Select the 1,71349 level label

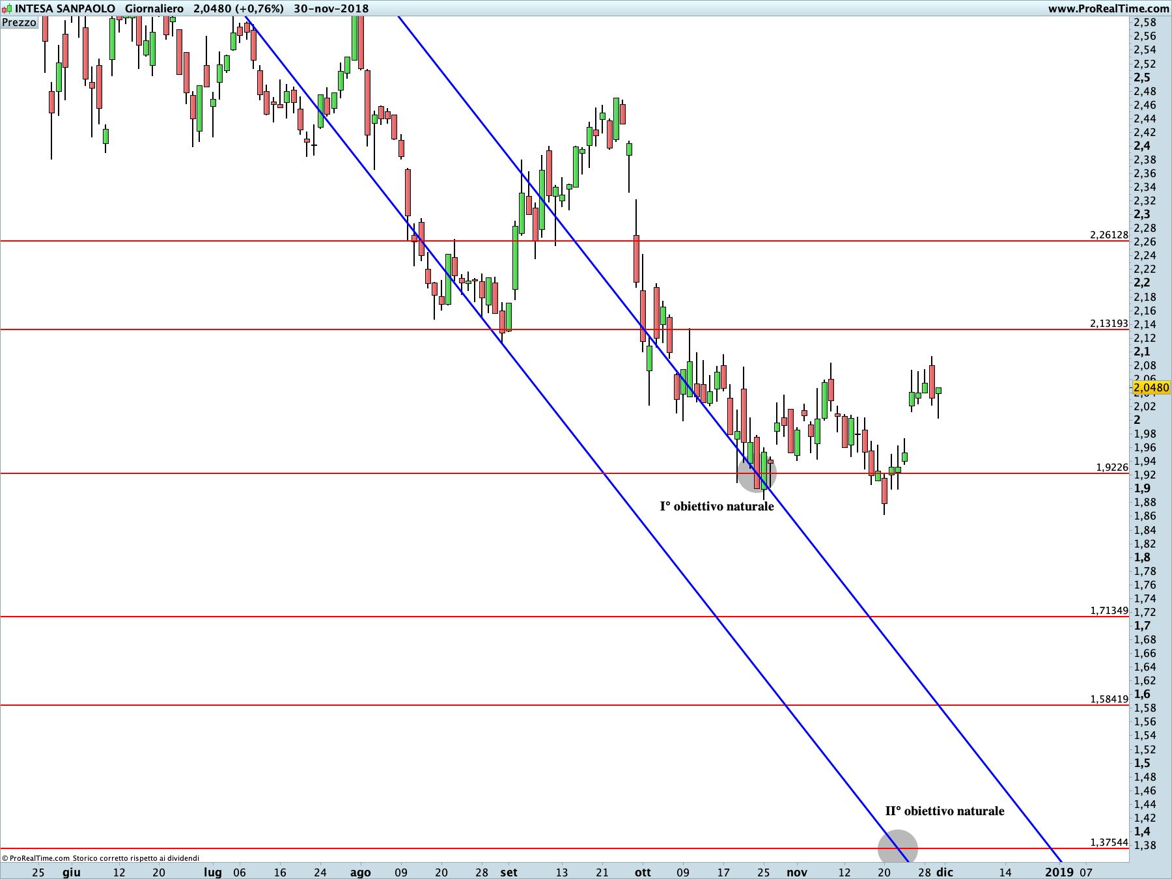pos(1109,610)
